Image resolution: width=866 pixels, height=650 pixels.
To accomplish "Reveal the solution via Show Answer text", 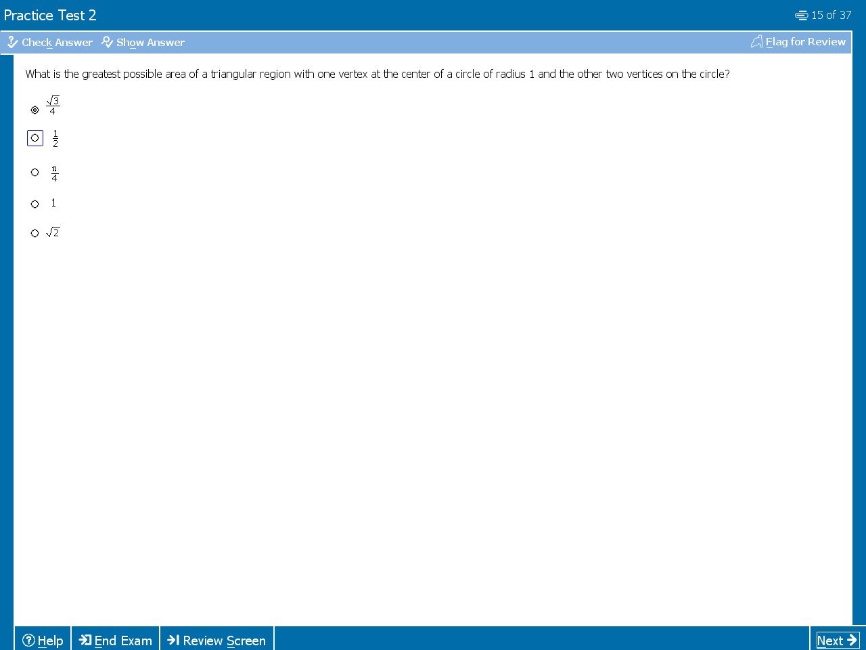I will coord(150,42).
